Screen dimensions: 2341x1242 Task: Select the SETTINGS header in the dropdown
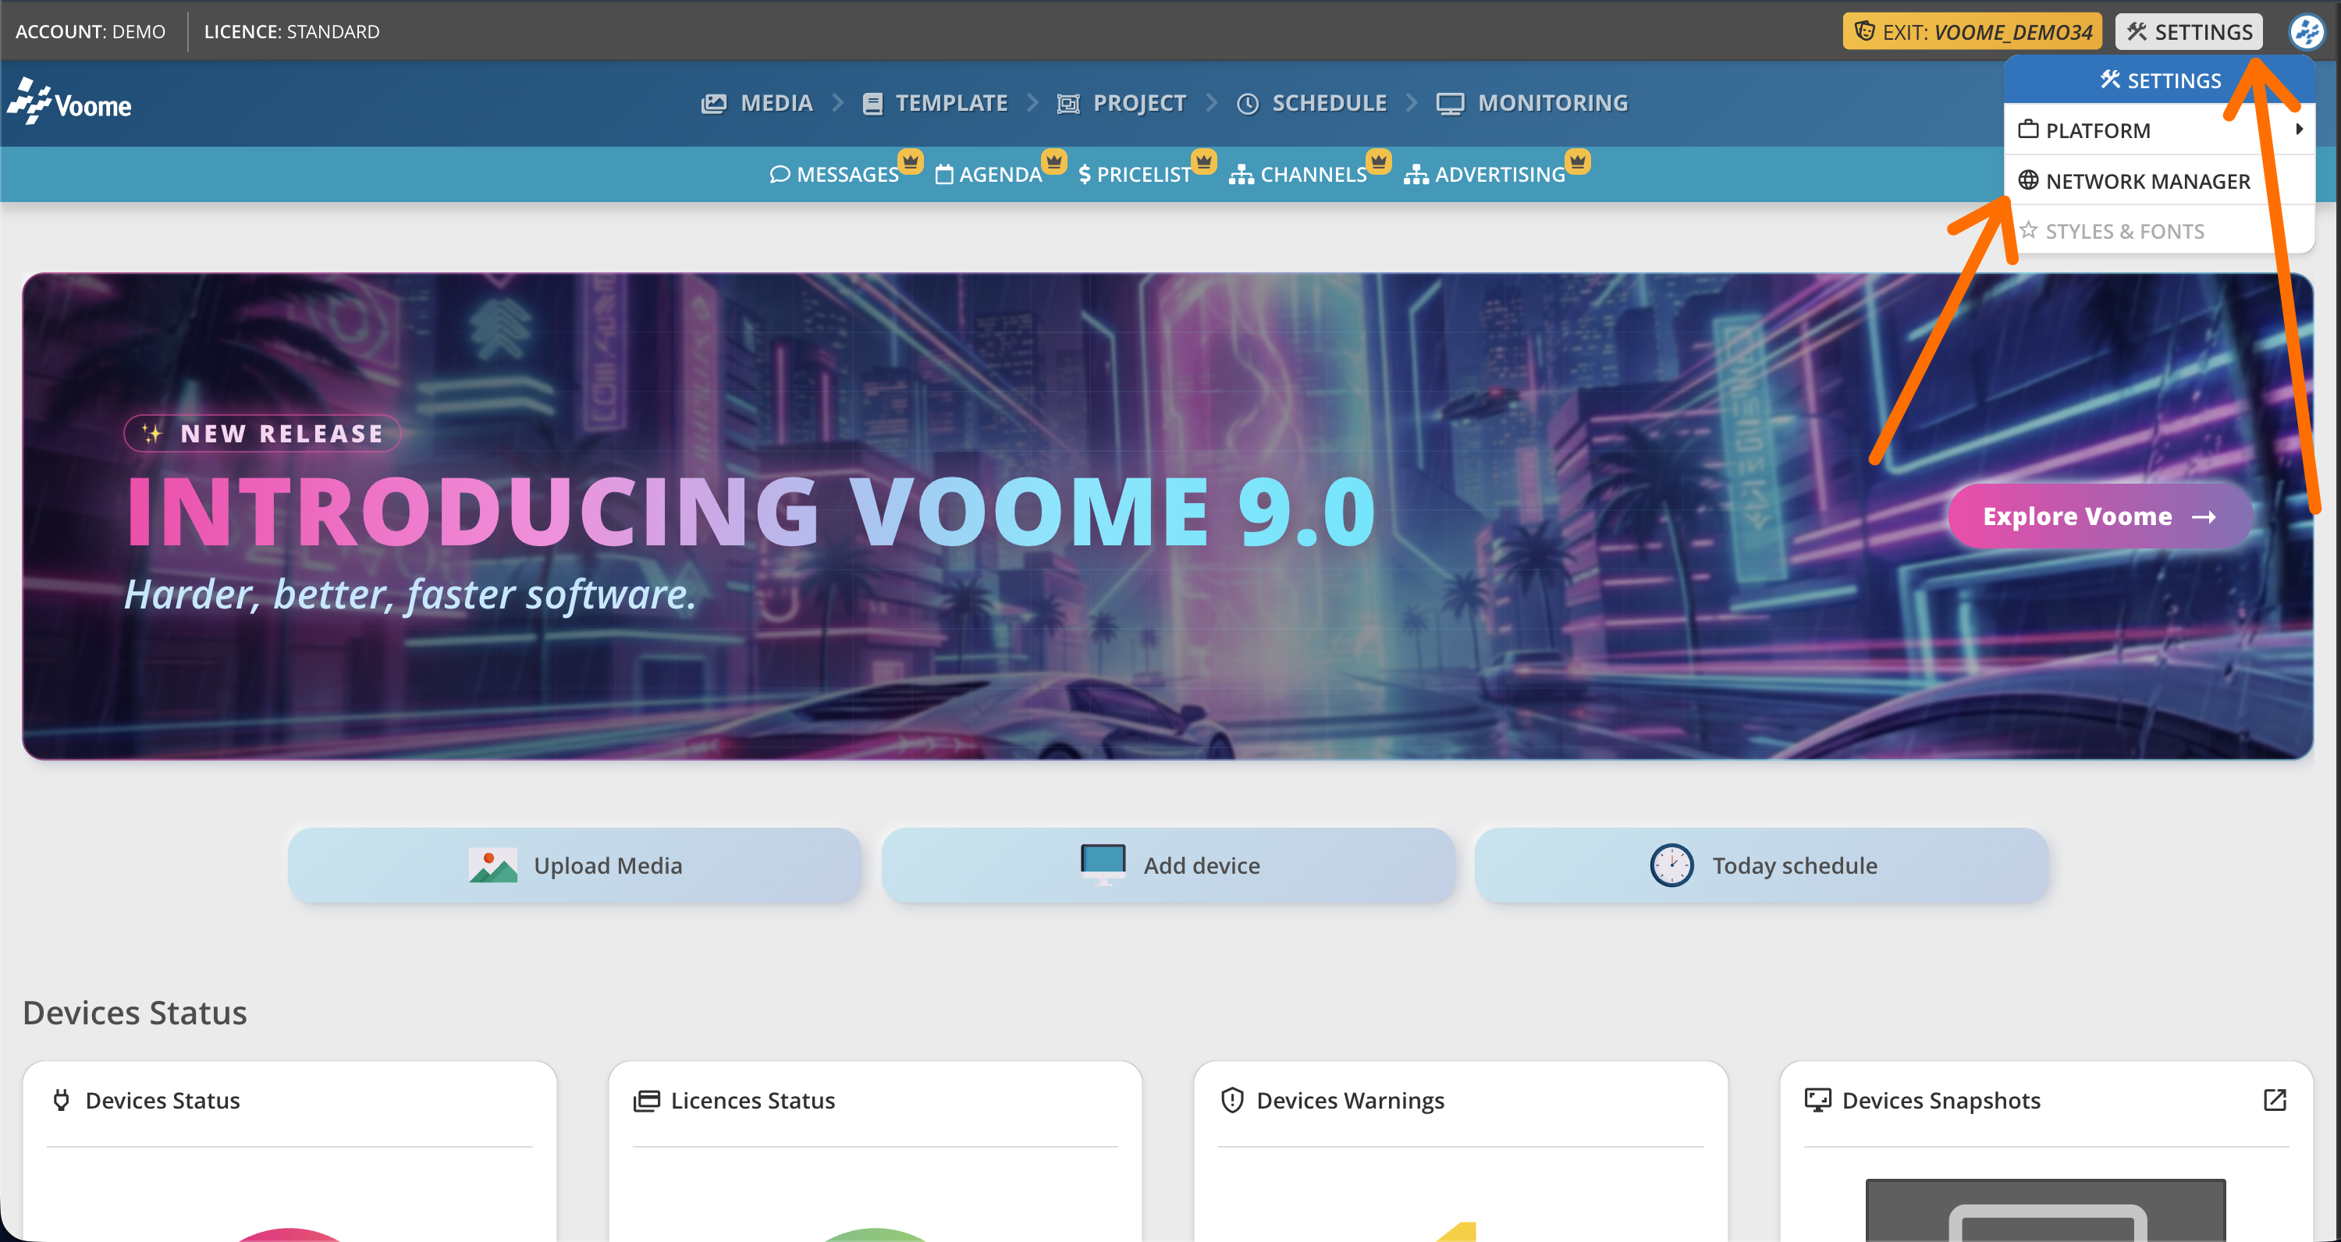coord(2159,80)
